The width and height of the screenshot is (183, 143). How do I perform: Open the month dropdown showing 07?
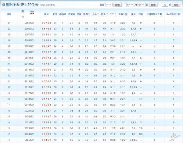point(130,5)
